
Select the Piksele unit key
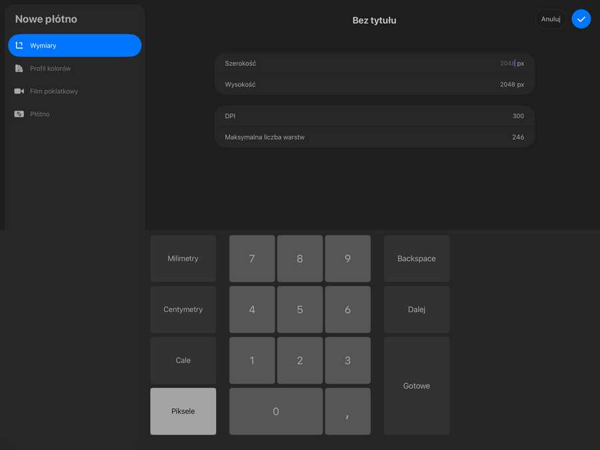tap(183, 411)
